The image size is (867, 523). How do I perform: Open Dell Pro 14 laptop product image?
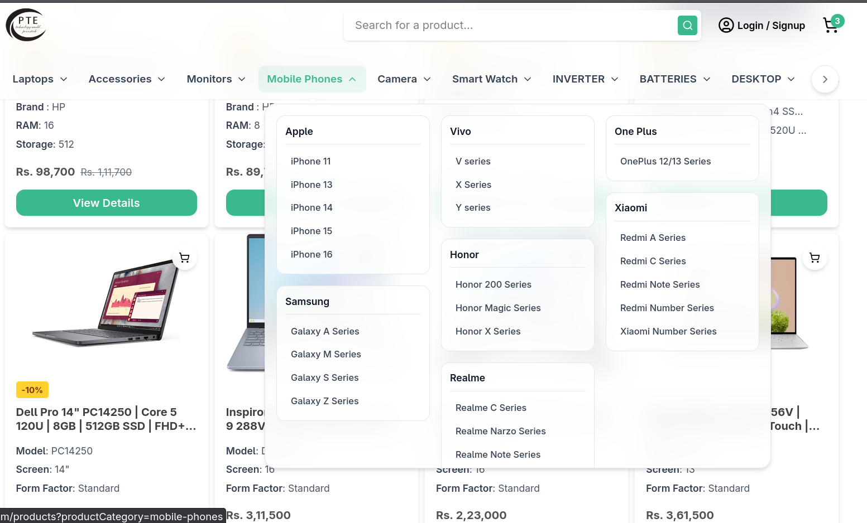click(x=107, y=304)
